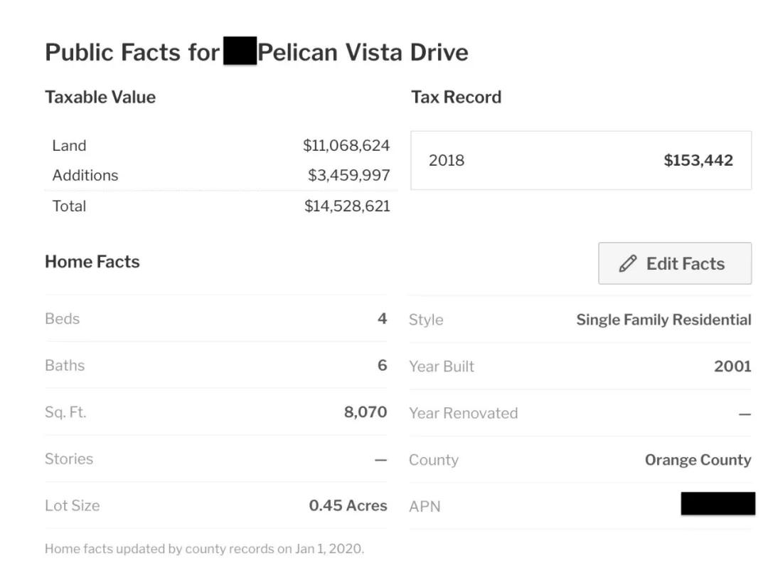Click the pencil icon in Edit Facts
768x573 pixels.
click(x=627, y=264)
